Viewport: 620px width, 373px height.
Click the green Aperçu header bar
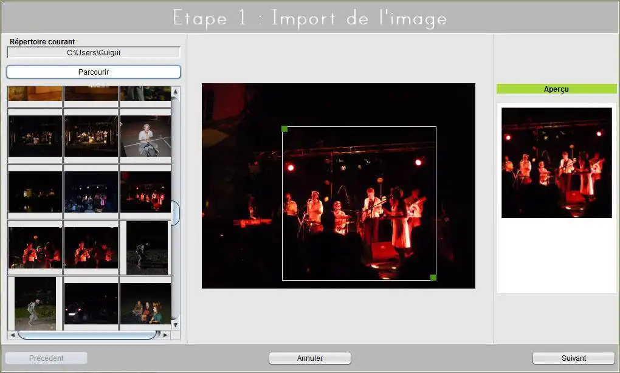(x=556, y=89)
